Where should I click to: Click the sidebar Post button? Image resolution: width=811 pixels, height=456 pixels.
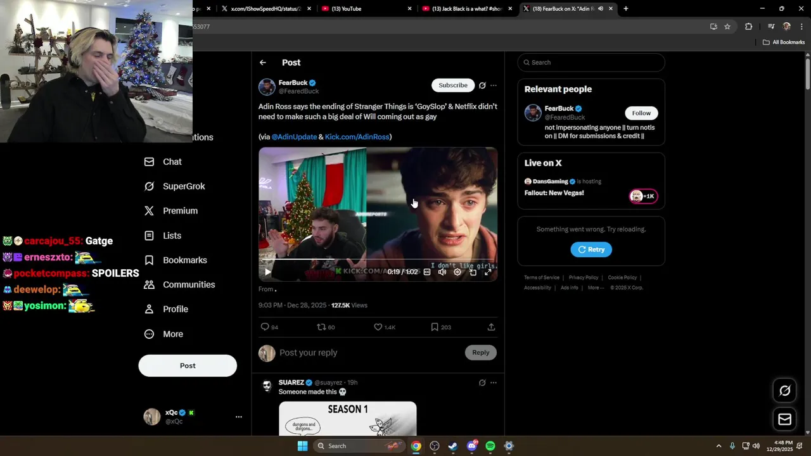pyautogui.click(x=188, y=365)
